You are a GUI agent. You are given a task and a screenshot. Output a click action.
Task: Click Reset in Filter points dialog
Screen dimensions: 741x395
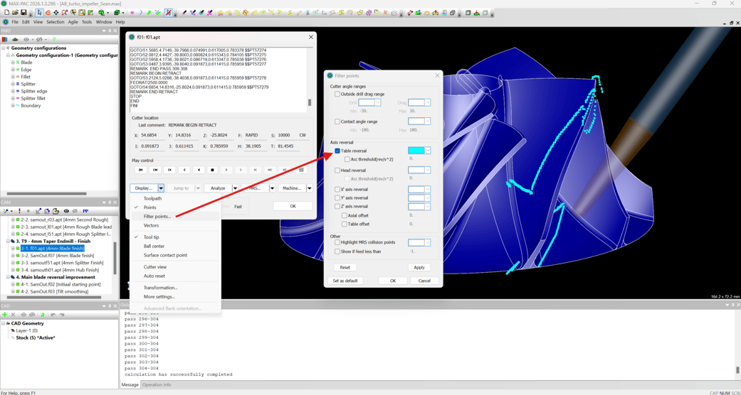(x=345, y=267)
